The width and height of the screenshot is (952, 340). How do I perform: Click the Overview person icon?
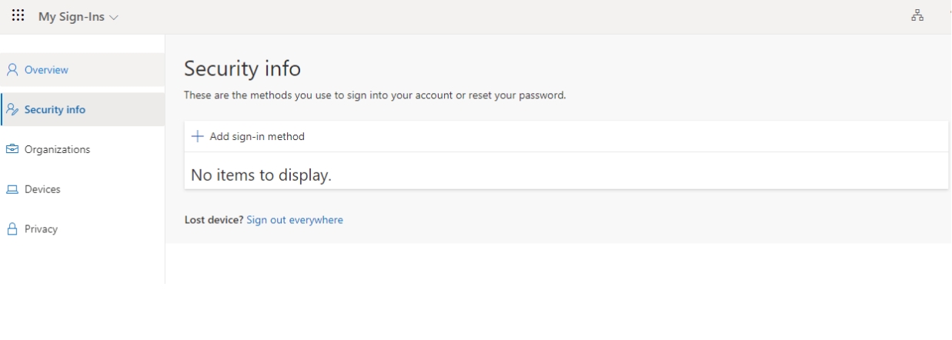click(12, 70)
